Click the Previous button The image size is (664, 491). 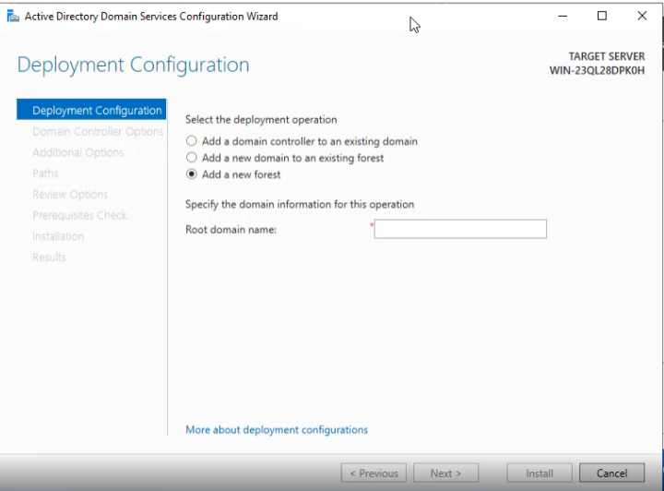click(373, 473)
